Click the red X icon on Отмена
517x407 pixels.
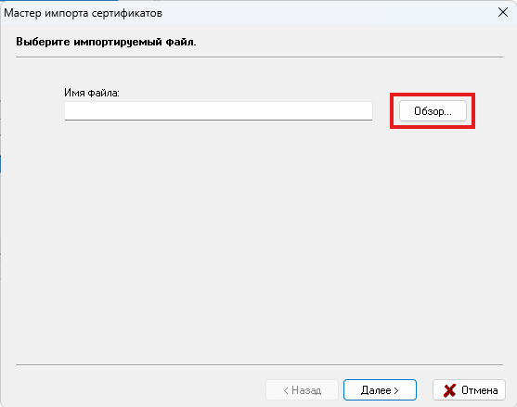tap(450, 390)
